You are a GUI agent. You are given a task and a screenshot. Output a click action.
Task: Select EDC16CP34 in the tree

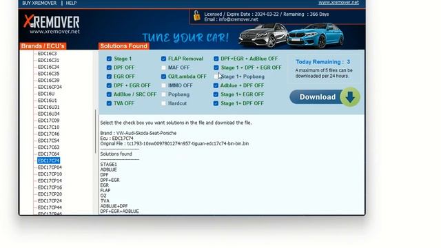tap(50, 87)
